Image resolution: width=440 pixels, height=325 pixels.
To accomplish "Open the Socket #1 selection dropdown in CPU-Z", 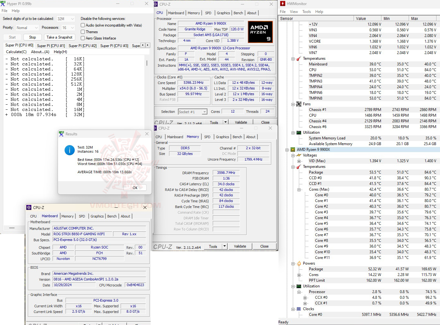I will (x=205, y=112).
